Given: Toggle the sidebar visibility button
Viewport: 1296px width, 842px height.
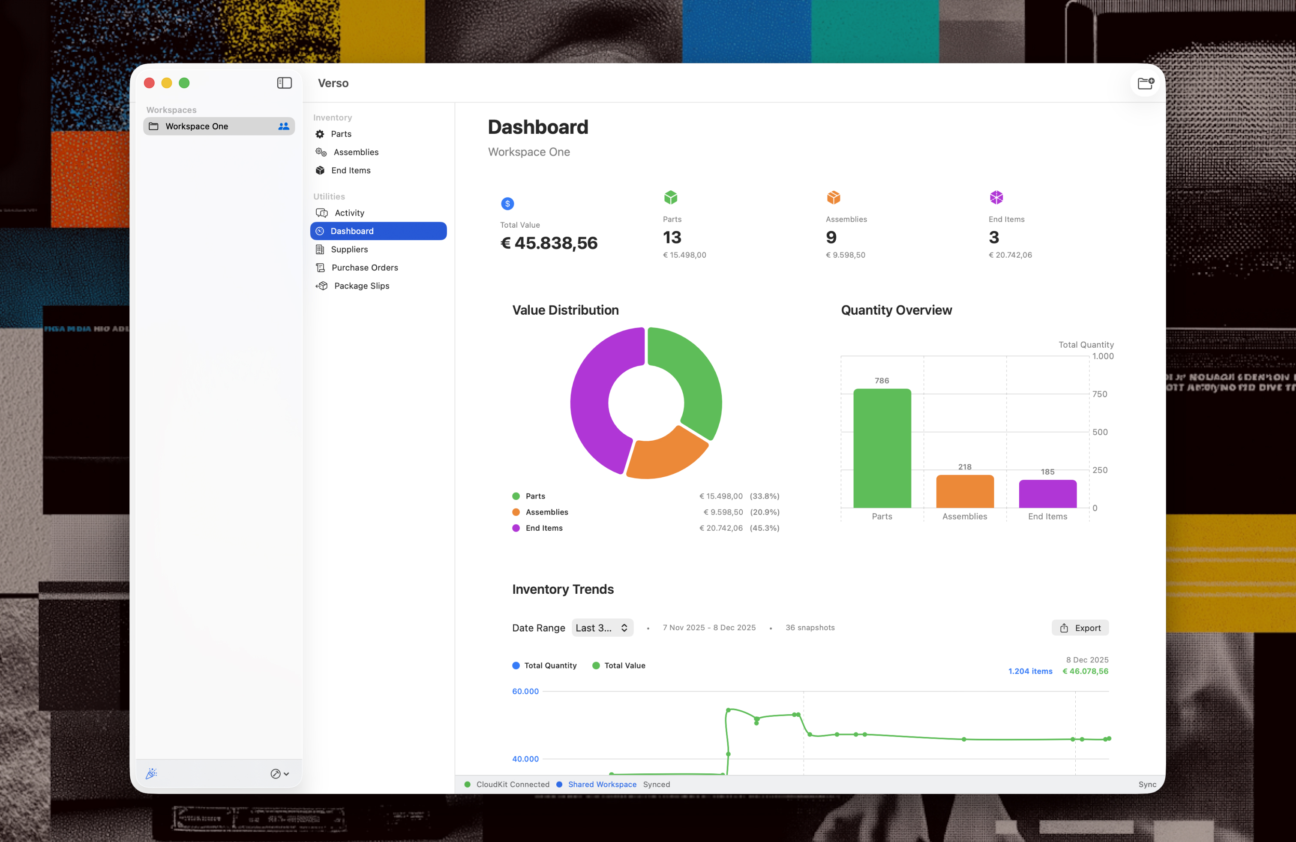Looking at the screenshot, I should coord(284,83).
